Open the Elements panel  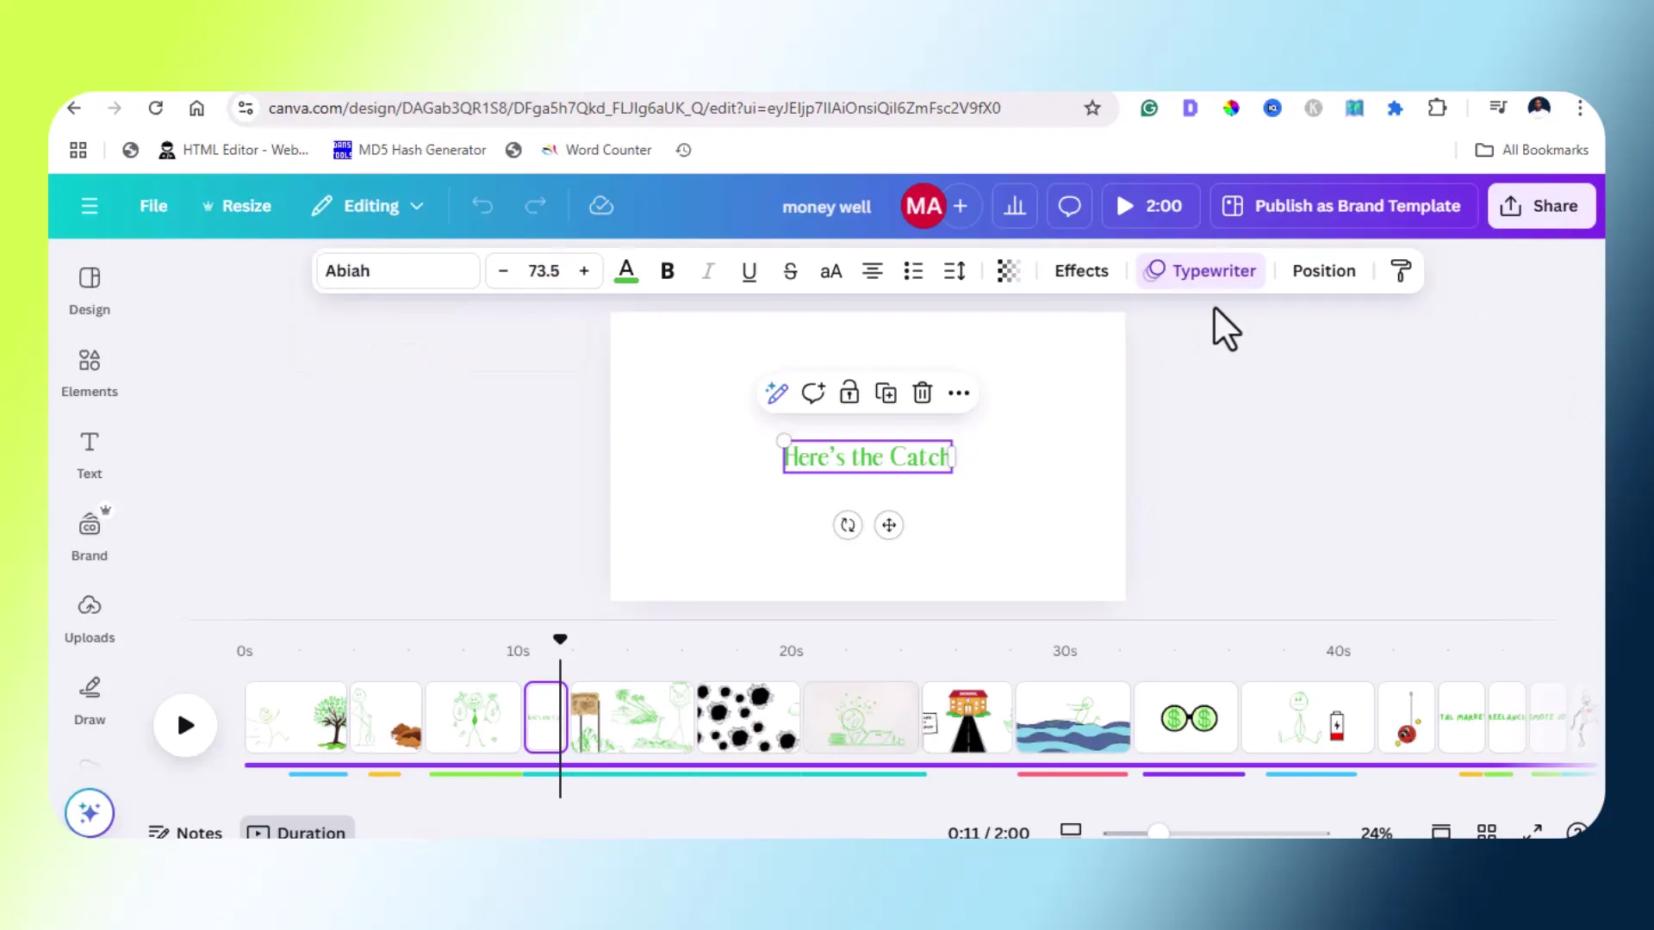coord(90,373)
